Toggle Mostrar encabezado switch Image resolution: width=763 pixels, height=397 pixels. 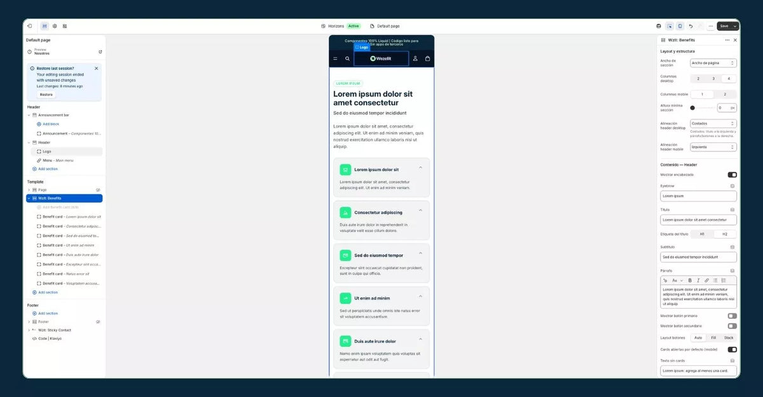pyautogui.click(x=732, y=175)
